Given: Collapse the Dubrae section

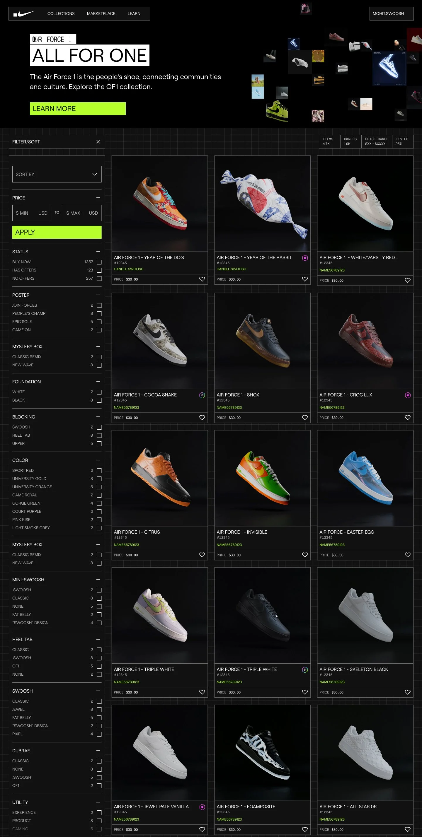Looking at the screenshot, I should point(98,751).
